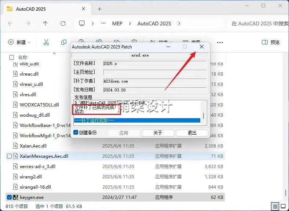Select file vlreac.dll
289x211 pixels.
29,74
